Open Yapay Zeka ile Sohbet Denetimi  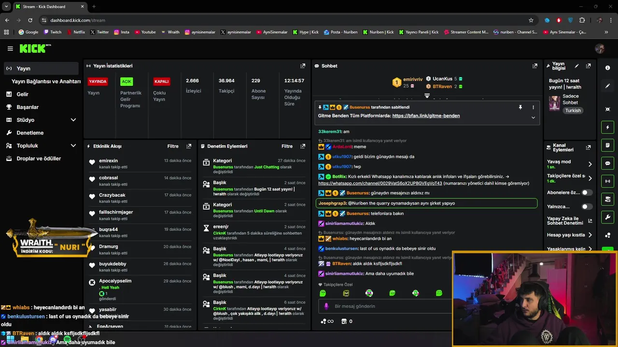pyautogui.click(x=569, y=221)
